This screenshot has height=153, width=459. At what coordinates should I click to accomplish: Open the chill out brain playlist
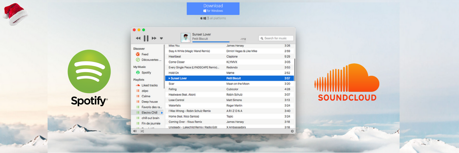tap(147, 118)
